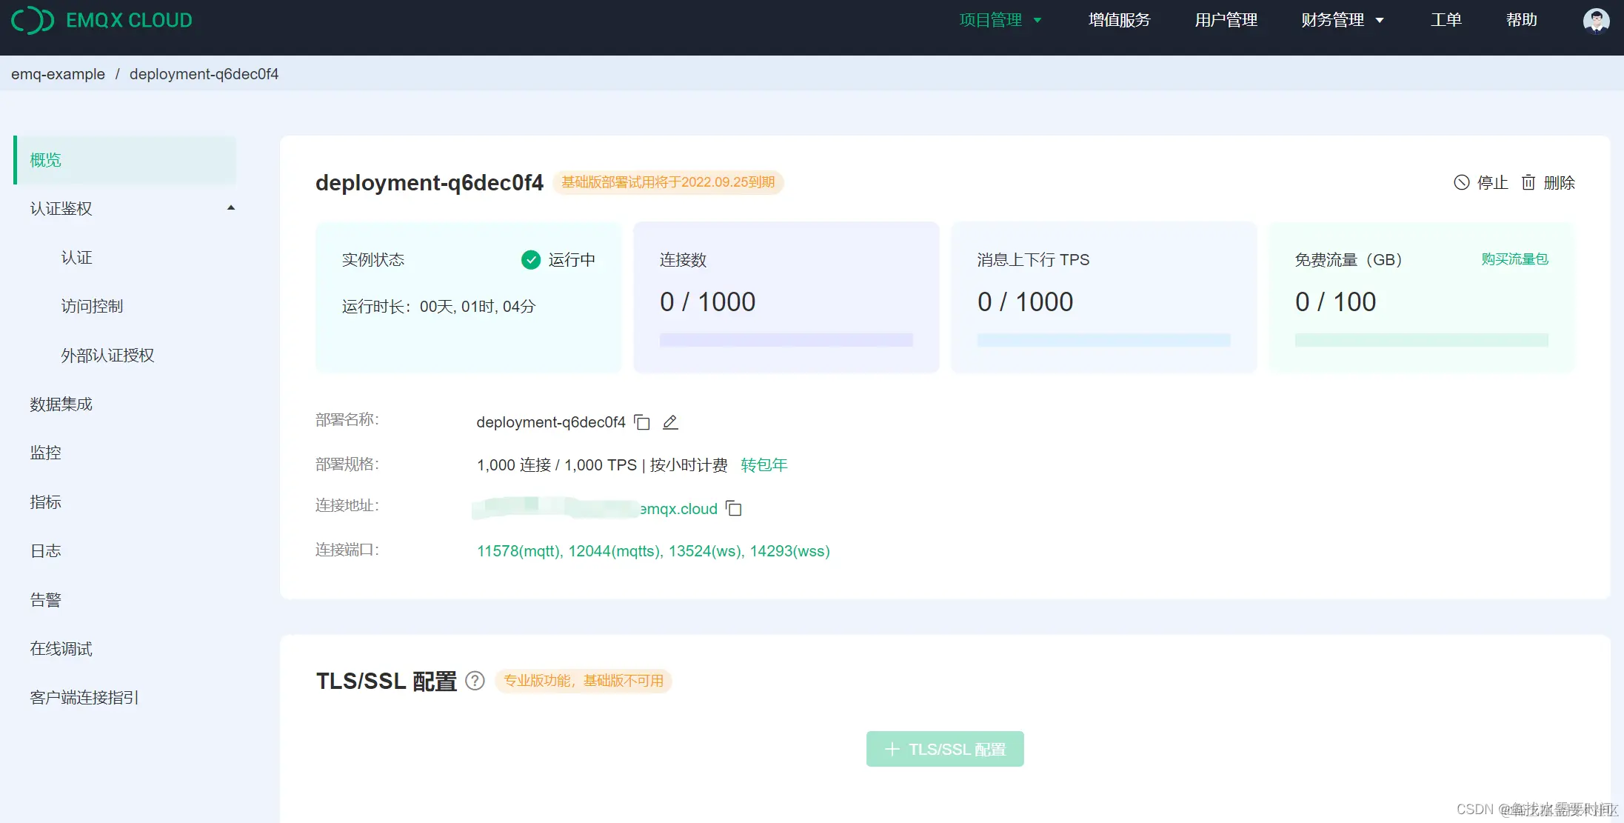Go to 增值服务 in top navigation
The image size is (1624, 823).
coord(1119,20)
